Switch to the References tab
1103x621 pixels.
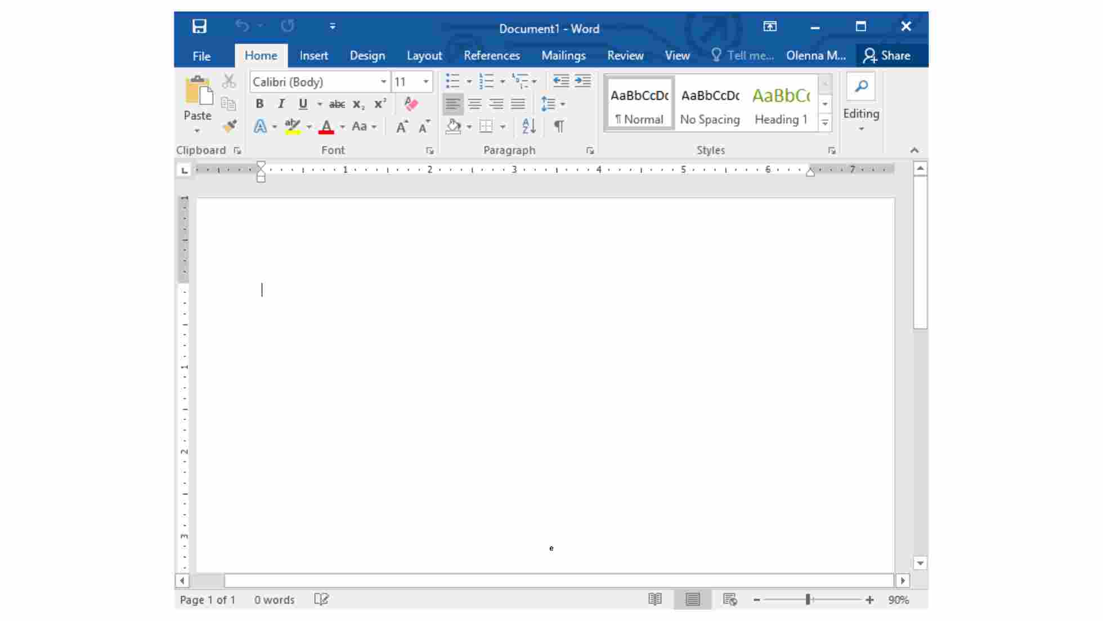tap(492, 56)
